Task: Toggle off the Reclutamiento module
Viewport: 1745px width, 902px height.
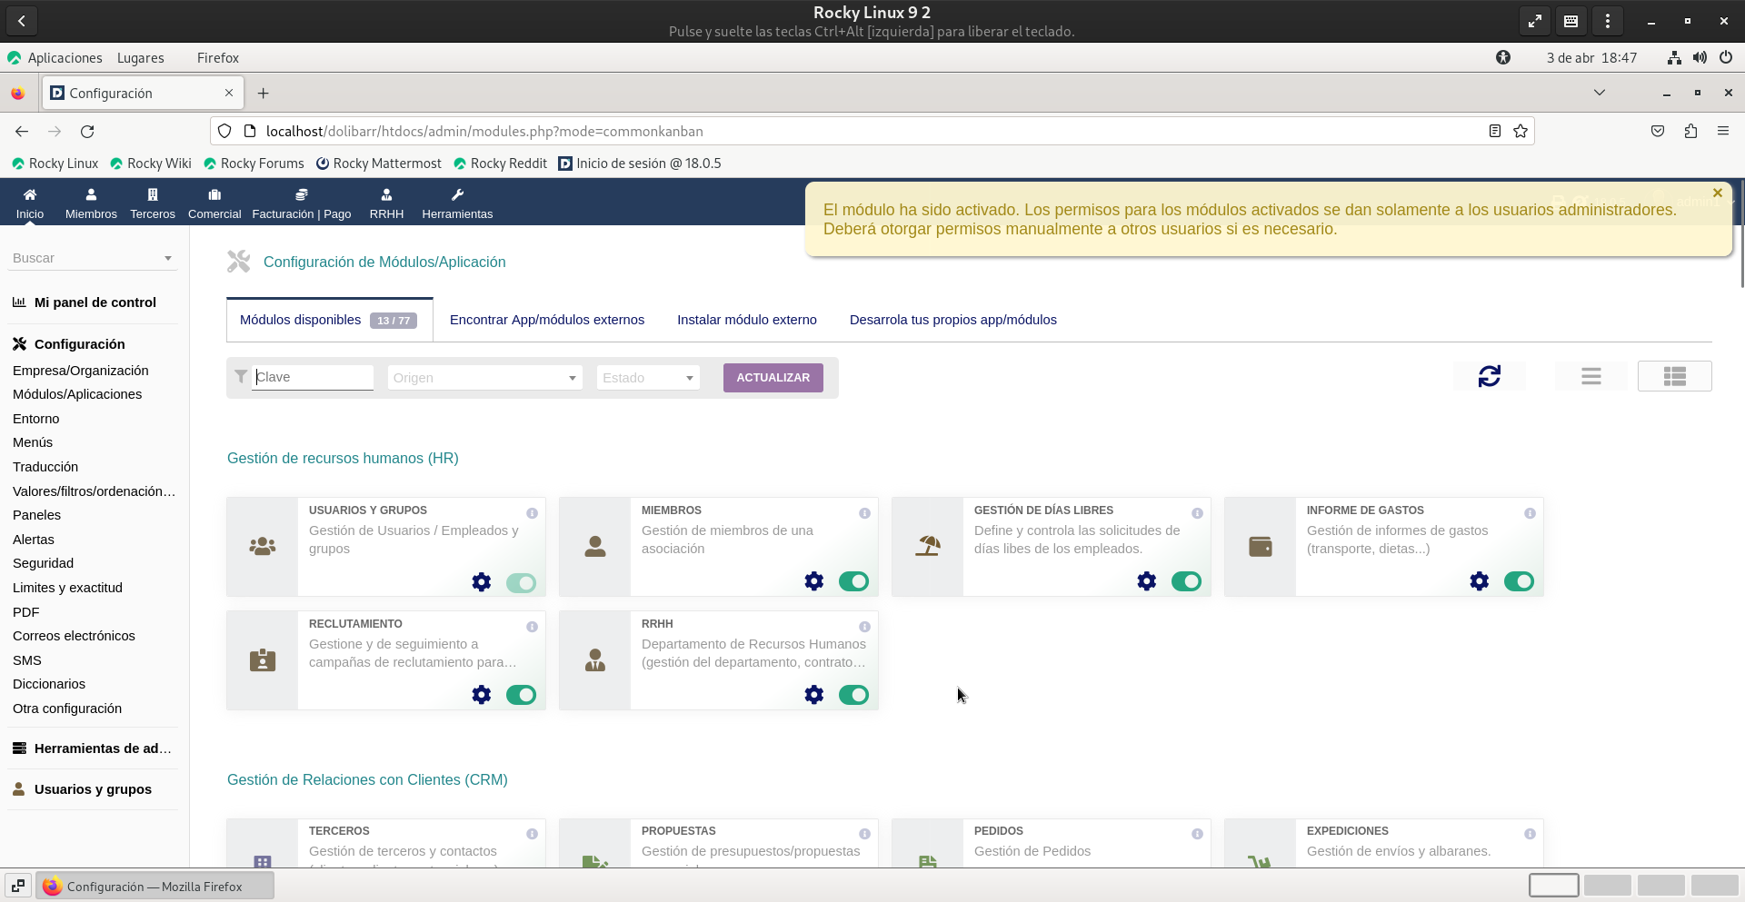Action: (x=521, y=695)
